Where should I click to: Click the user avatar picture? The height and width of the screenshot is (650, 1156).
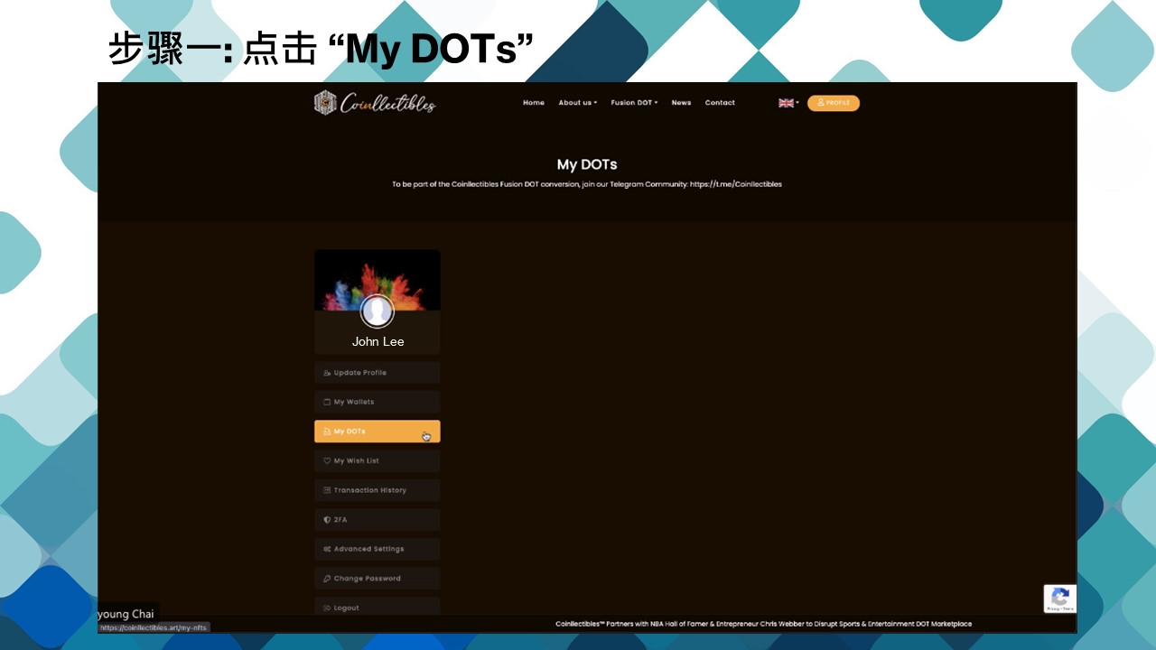coord(377,311)
